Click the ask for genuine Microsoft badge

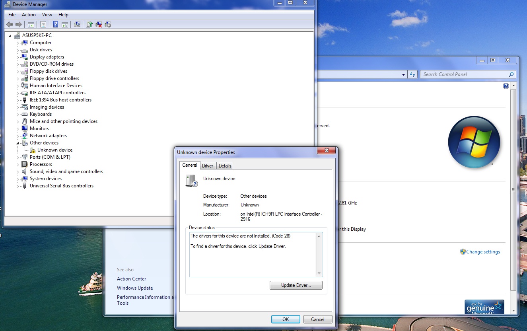[x=484, y=307]
